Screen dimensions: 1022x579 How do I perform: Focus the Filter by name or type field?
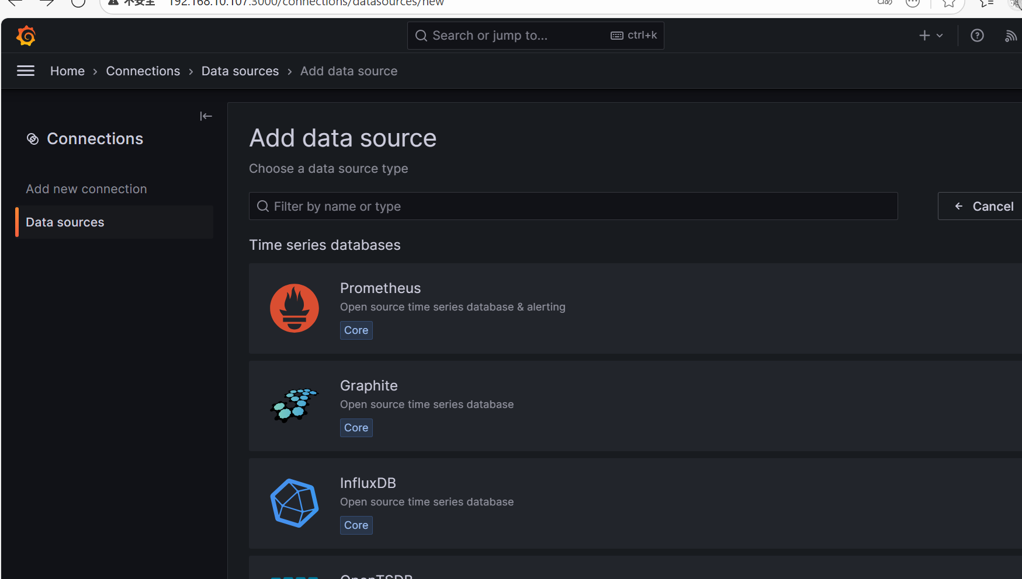pos(573,206)
